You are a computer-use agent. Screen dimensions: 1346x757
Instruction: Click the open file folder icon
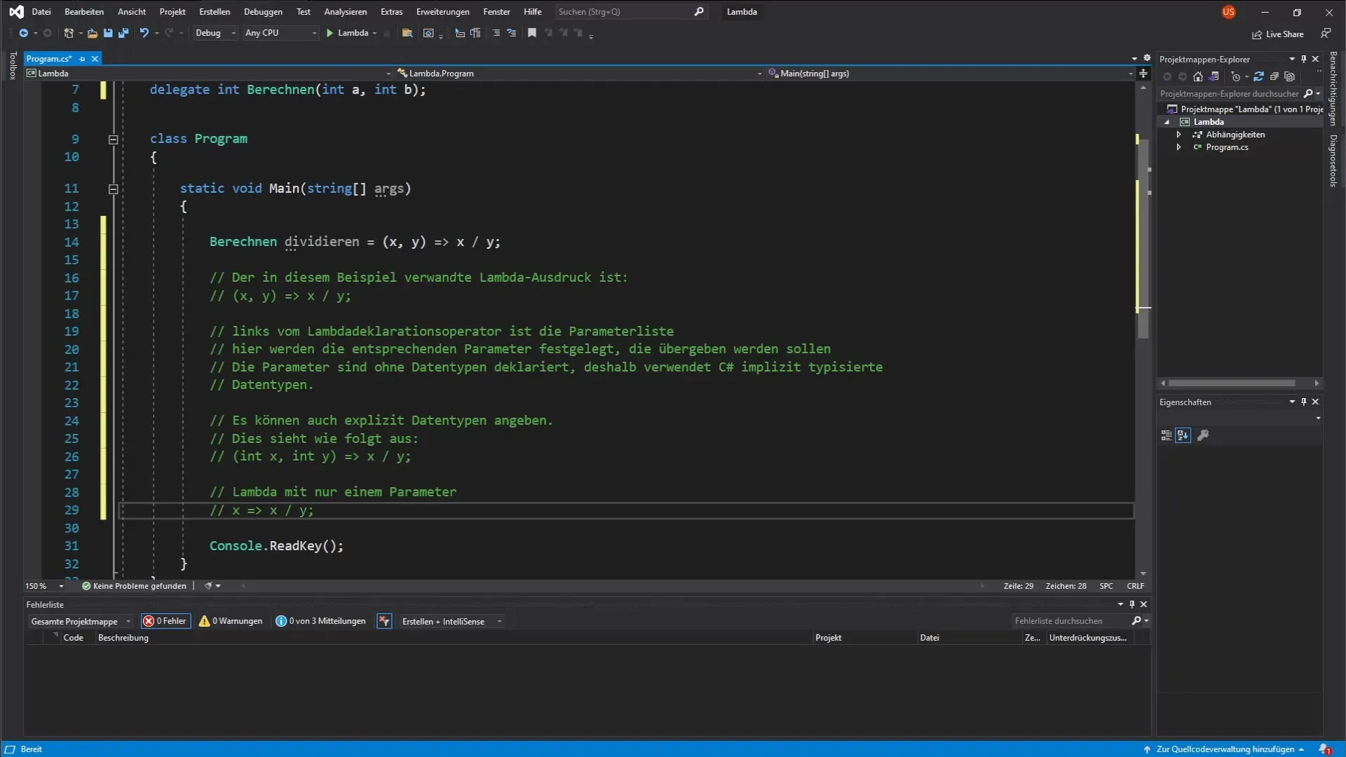[92, 33]
